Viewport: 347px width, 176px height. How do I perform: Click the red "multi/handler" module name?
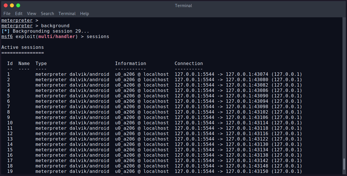point(57,37)
